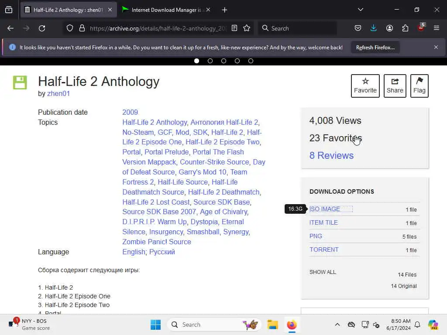447x335 pixels.
Task: Dismiss the Firefox notification bar
Action: [x=436, y=47]
